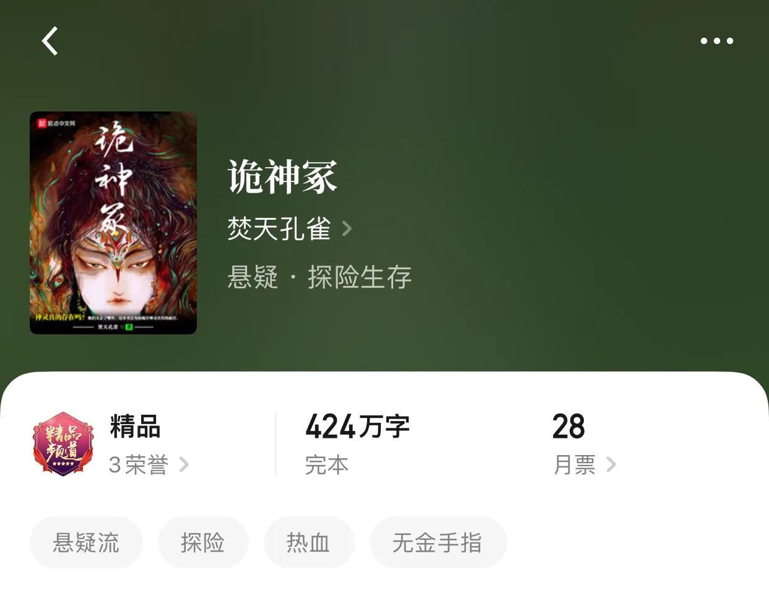Screen dimensions: 769x595
Task: Open author page 焚天孔雀
Action: tap(279, 229)
